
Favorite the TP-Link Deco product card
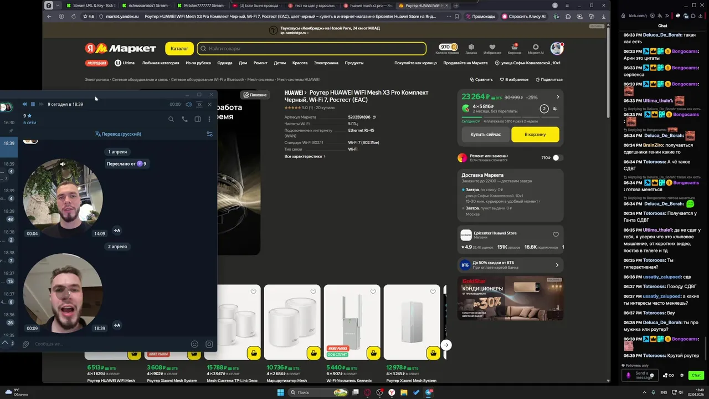[x=253, y=292]
